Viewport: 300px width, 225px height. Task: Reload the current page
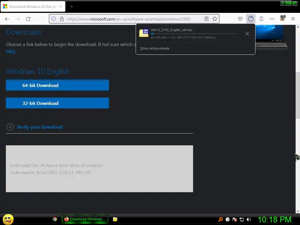(28, 19)
